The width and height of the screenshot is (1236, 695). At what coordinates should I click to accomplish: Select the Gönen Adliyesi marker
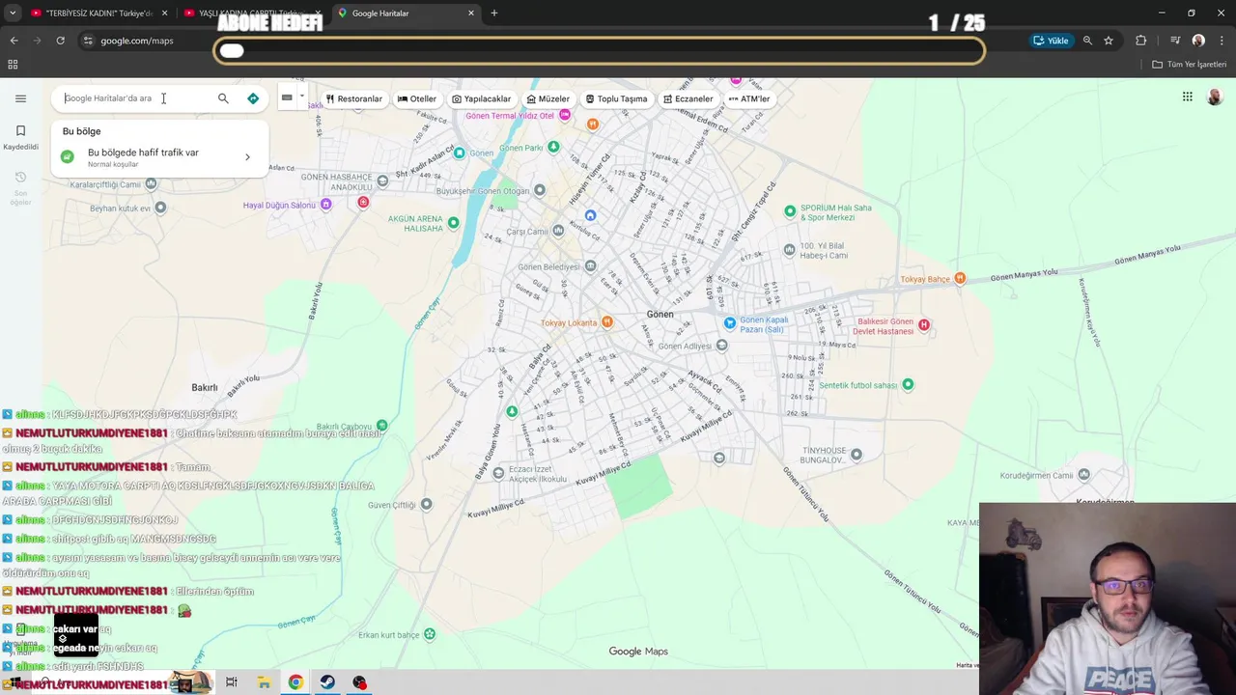[722, 346]
